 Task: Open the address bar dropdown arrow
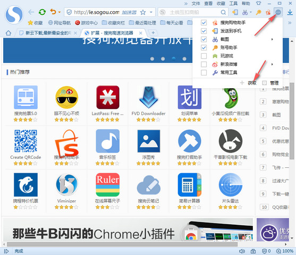(x=151, y=12)
